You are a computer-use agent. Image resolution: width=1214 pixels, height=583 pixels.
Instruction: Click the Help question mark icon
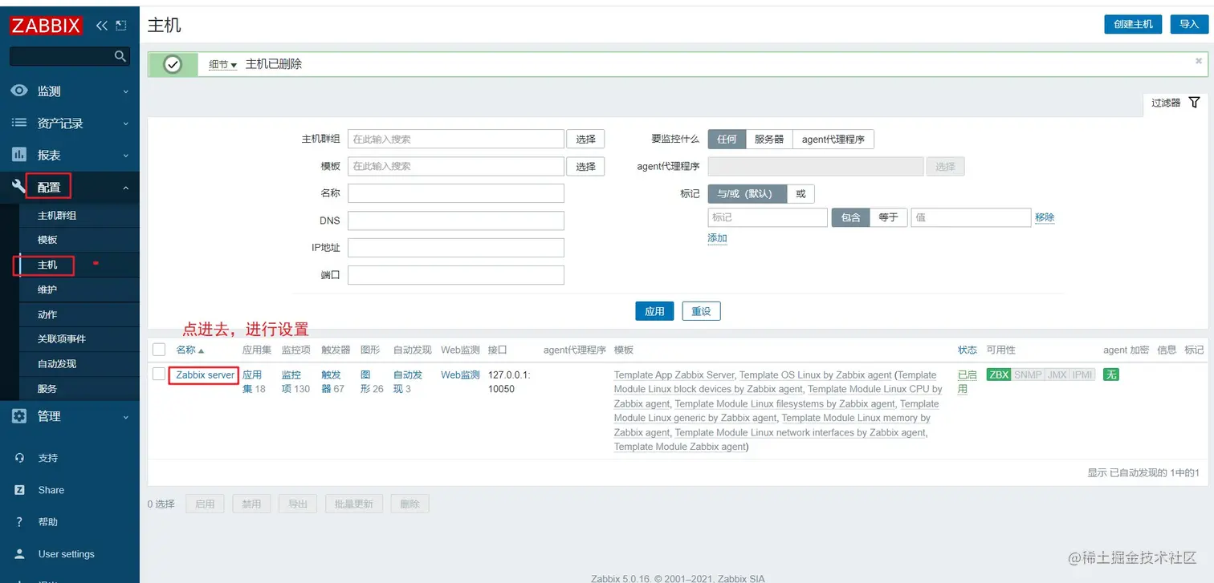coord(20,522)
